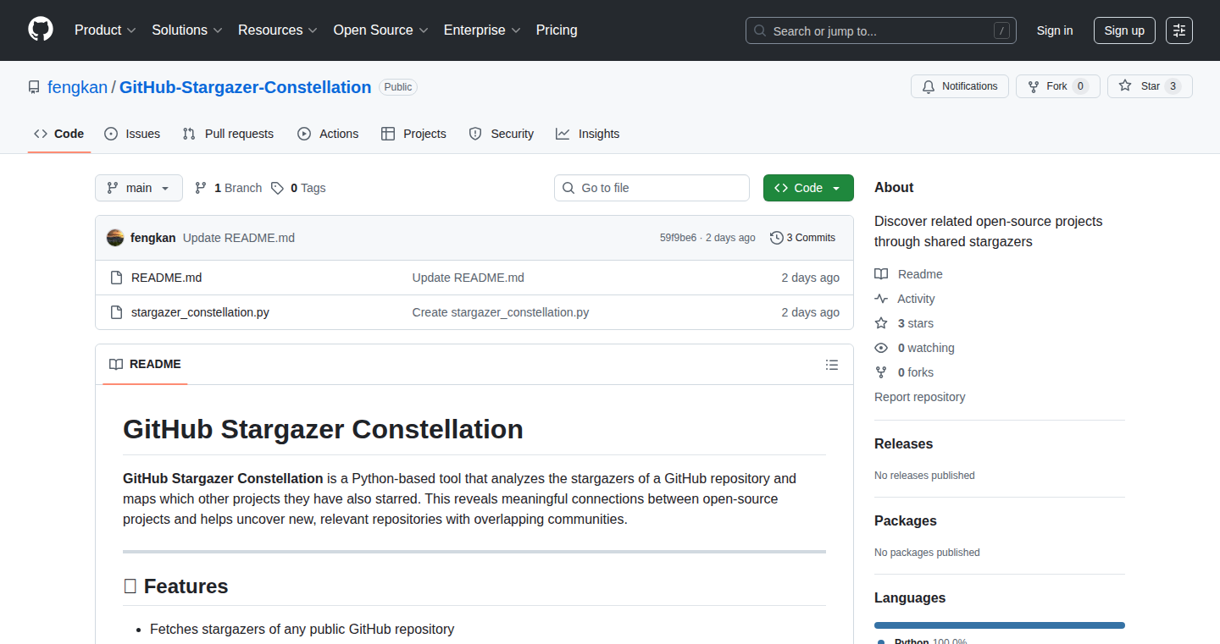Screen dimensions: 1220x644
Task: Select the README tab in file viewer
Action: [x=145, y=365]
